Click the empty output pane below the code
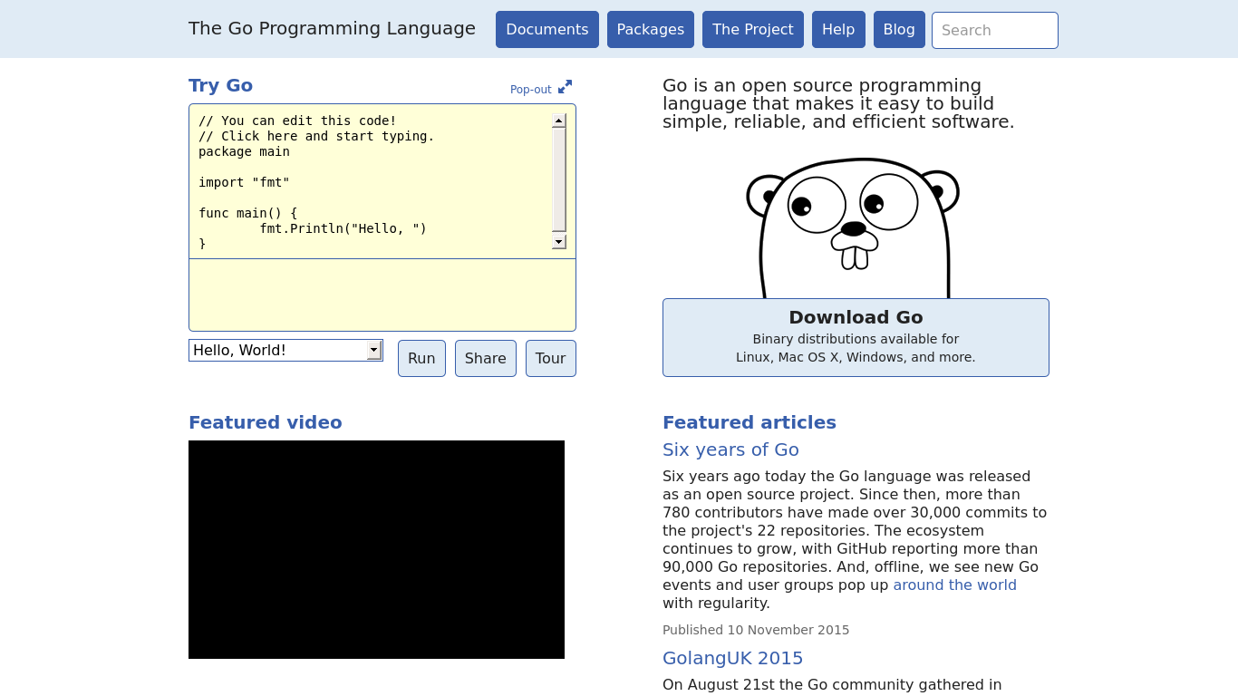Screen dimensions: 1238x696 [382, 295]
